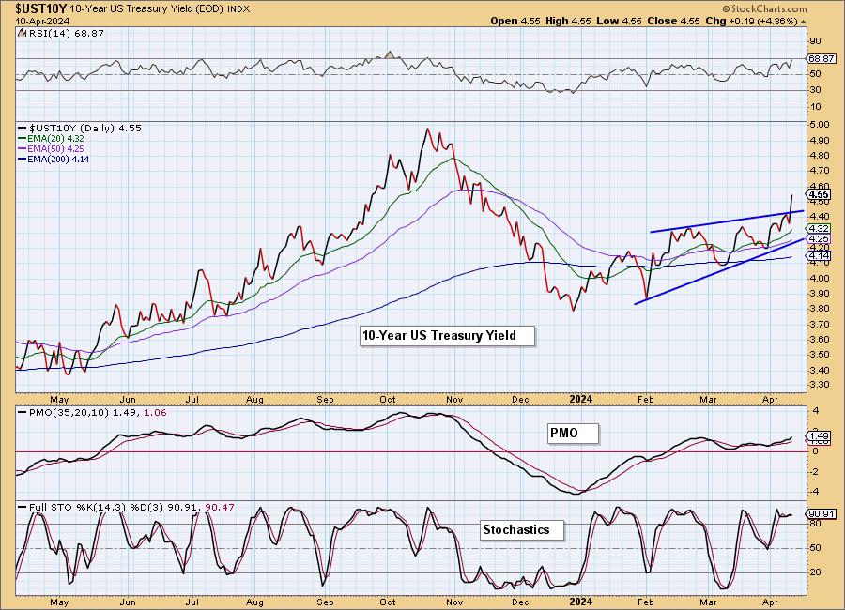This screenshot has width=845, height=610.
Task: Click the Apr label on the bottom time axis
Action: coord(770,602)
